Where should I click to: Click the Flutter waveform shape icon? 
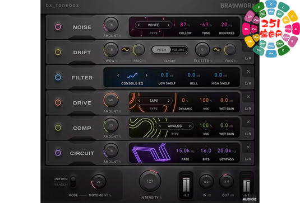pos(217,50)
